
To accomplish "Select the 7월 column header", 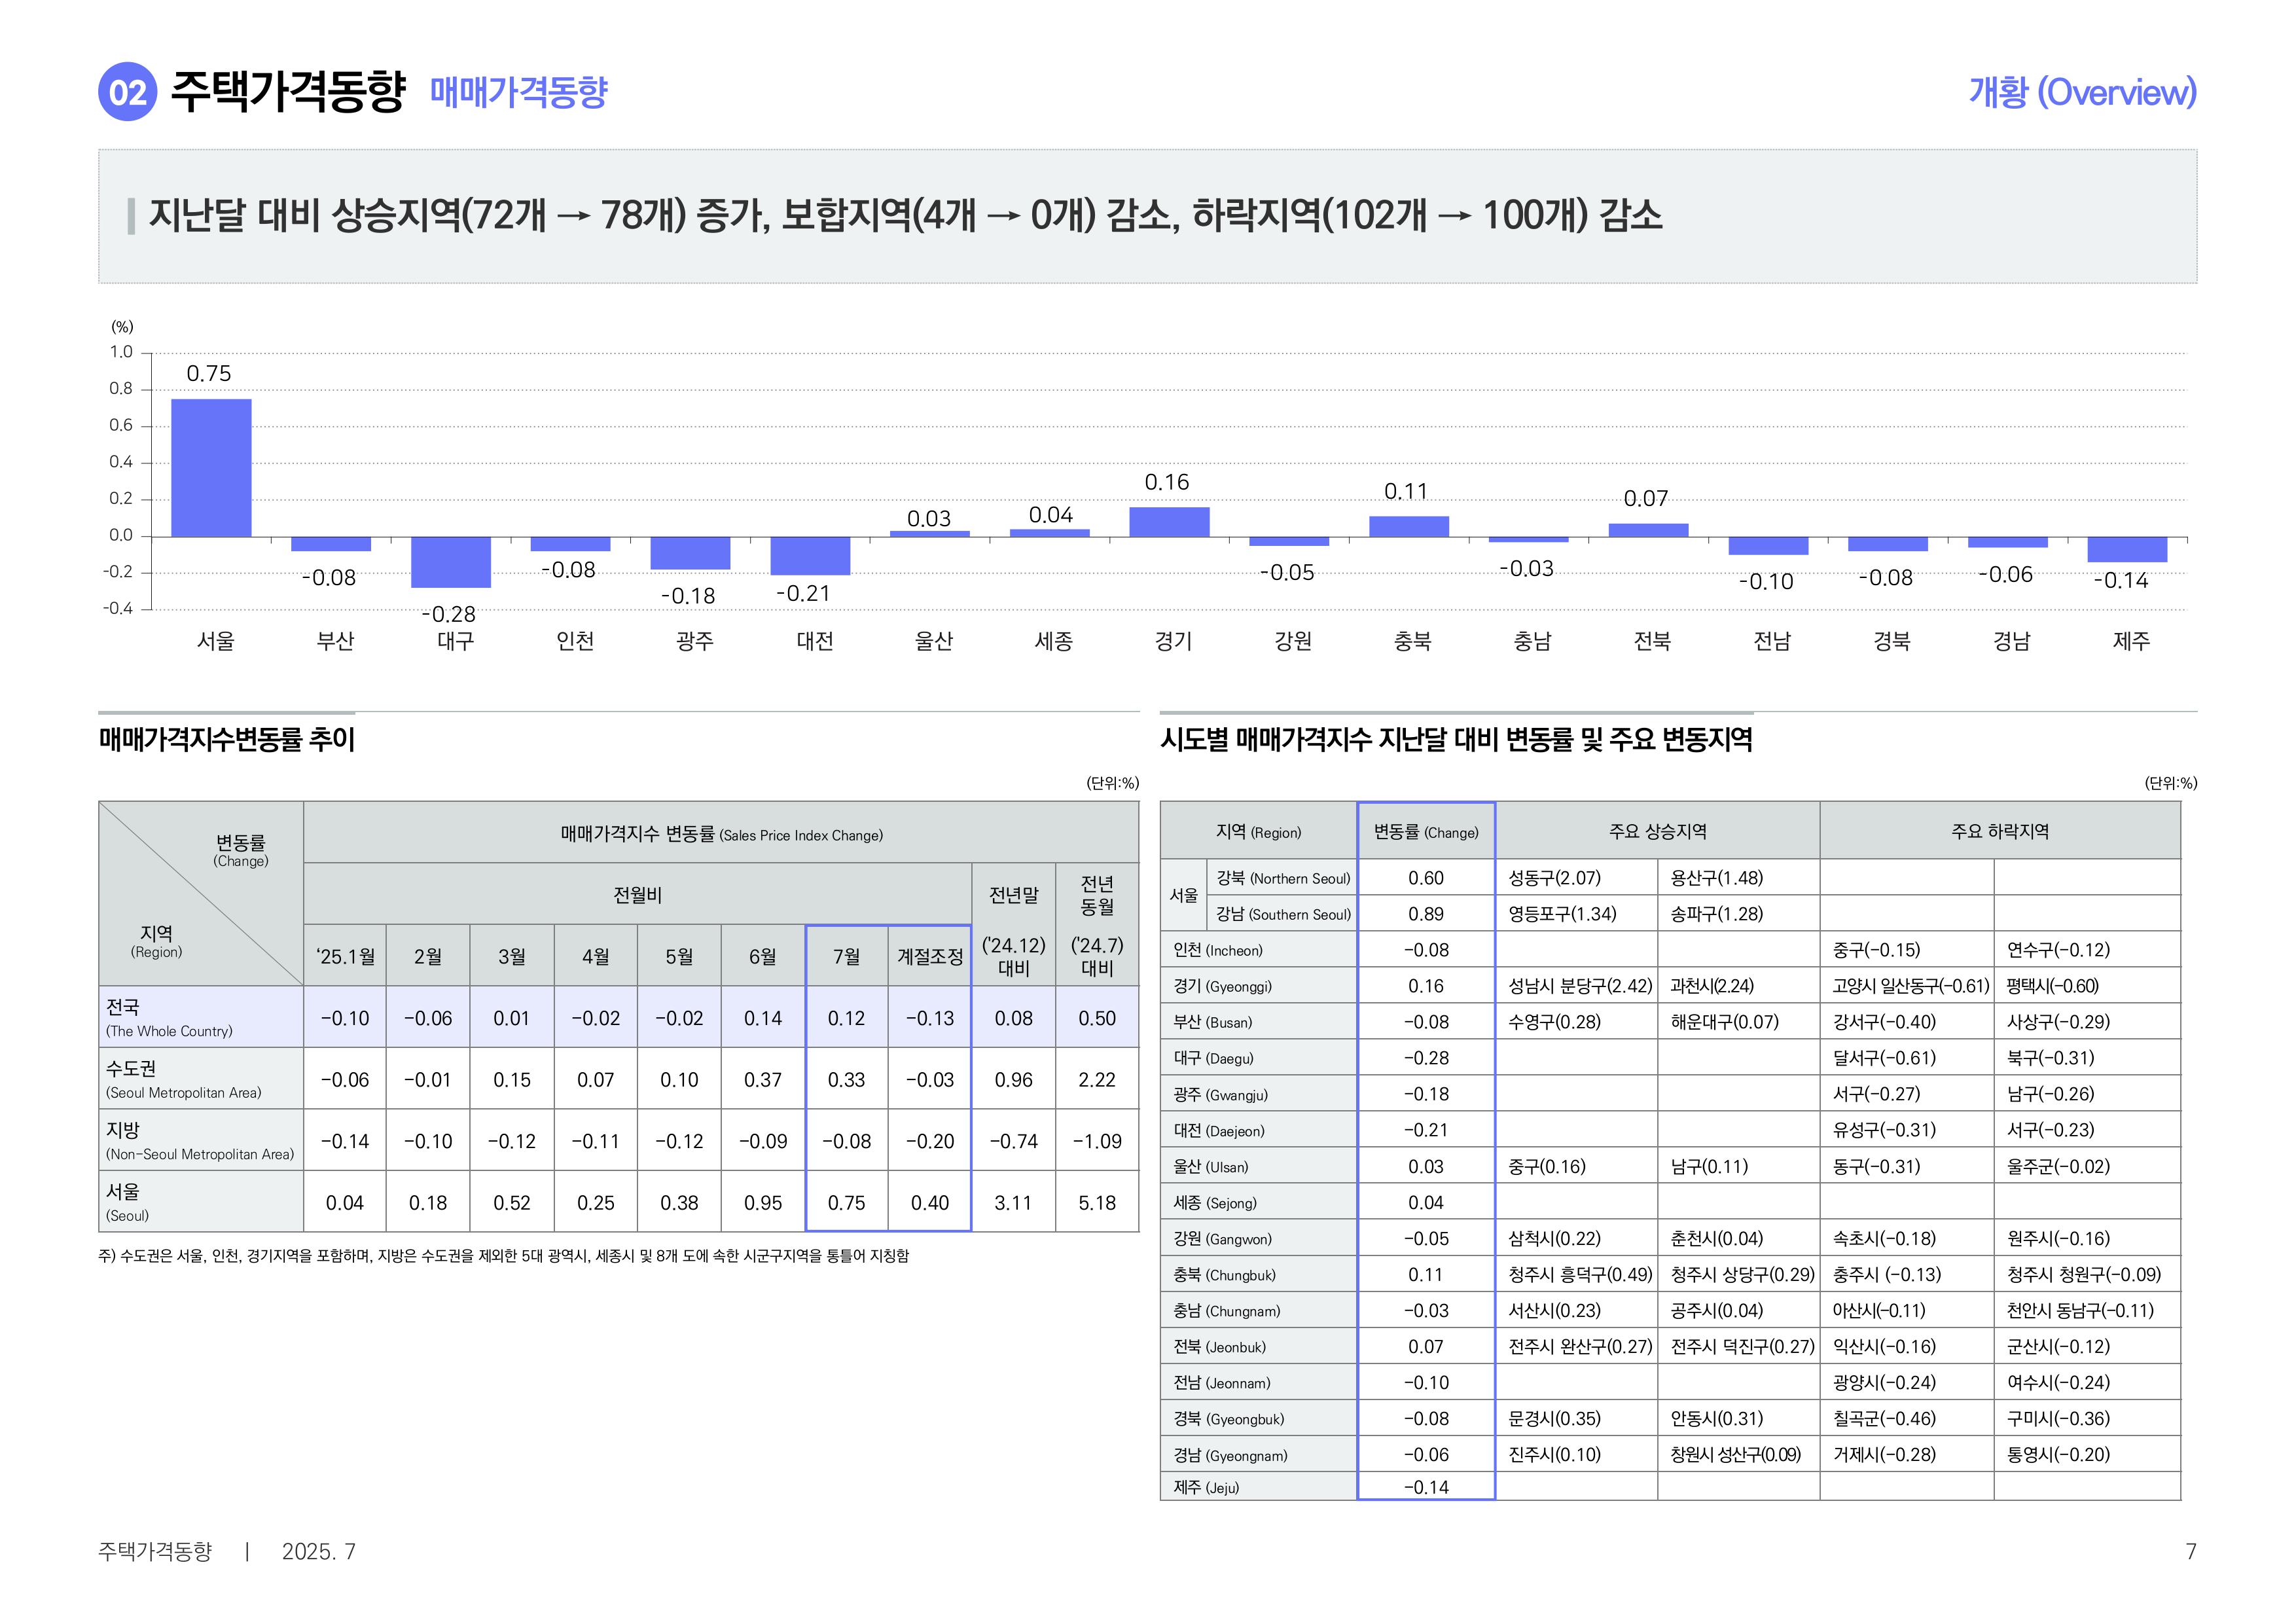I will (846, 956).
